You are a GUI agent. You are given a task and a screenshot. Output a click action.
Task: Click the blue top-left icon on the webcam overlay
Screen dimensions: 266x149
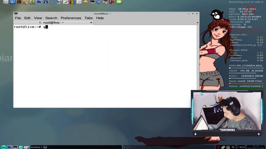pyautogui.click(x=202, y=94)
